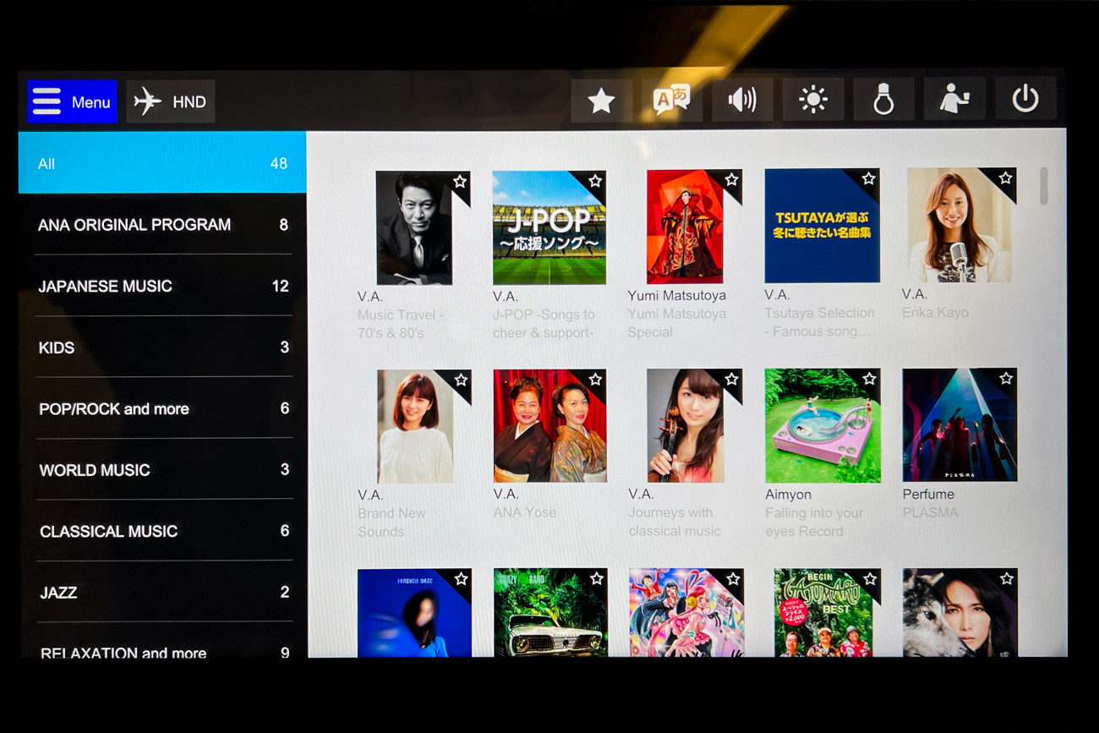
Task: Open the Perfume PLASMA album cover
Action: [x=960, y=425]
